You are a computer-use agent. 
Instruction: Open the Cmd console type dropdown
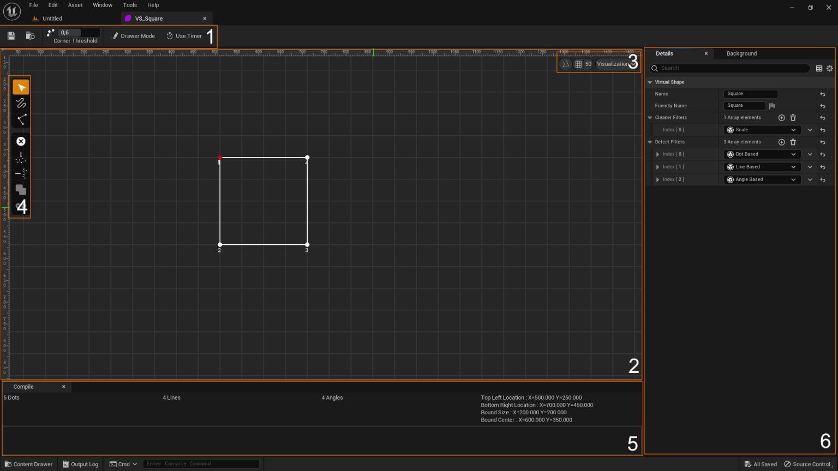click(x=123, y=464)
